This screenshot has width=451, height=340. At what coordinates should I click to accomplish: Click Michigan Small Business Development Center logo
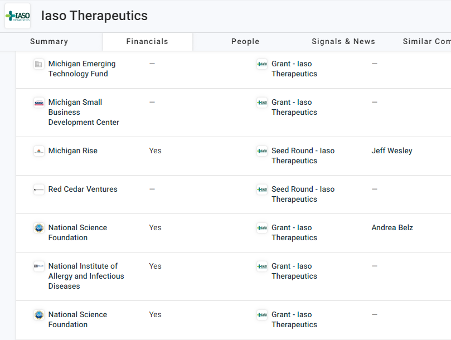click(38, 103)
